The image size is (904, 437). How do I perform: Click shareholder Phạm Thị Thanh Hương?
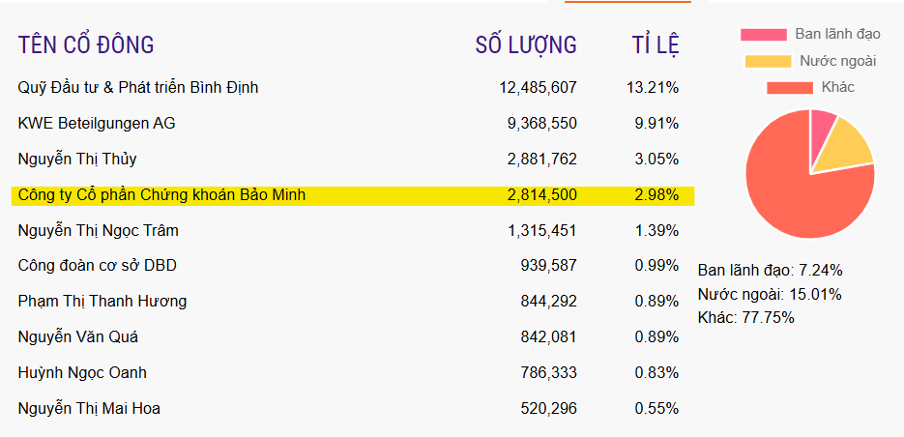coord(102,302)
